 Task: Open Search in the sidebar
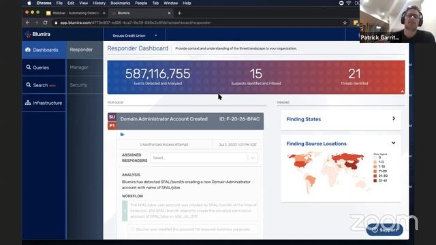pos(44,85)
